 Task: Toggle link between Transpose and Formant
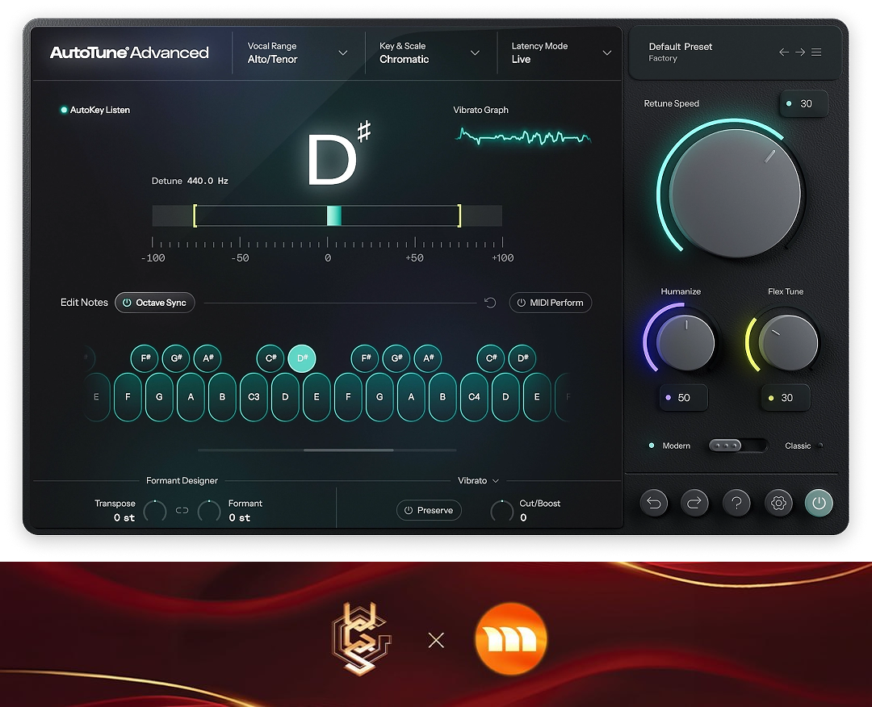point(182,510)
